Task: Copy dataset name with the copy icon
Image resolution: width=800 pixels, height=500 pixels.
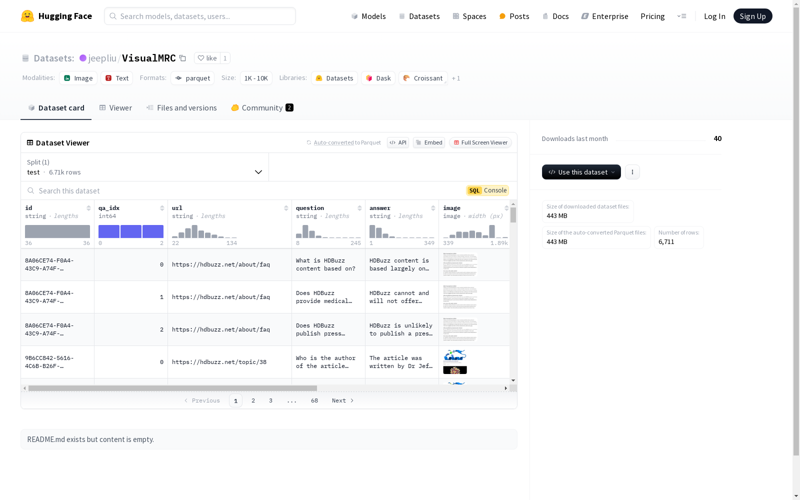Action: click(x=183, y=58)
